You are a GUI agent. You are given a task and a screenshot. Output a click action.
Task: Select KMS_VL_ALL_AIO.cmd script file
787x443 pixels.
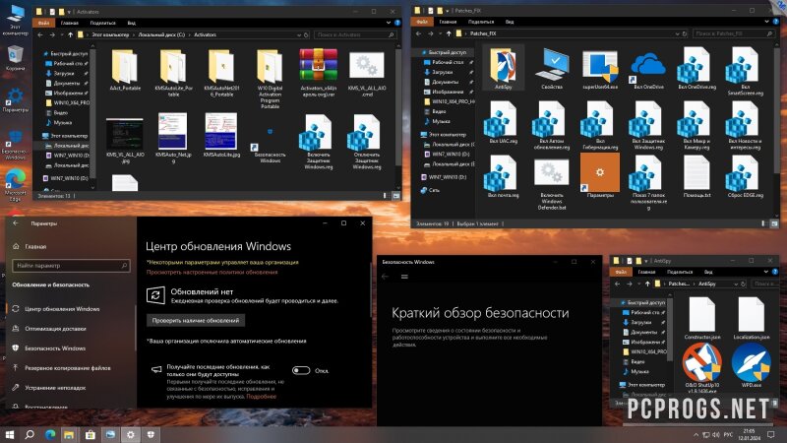coord(367,73)
